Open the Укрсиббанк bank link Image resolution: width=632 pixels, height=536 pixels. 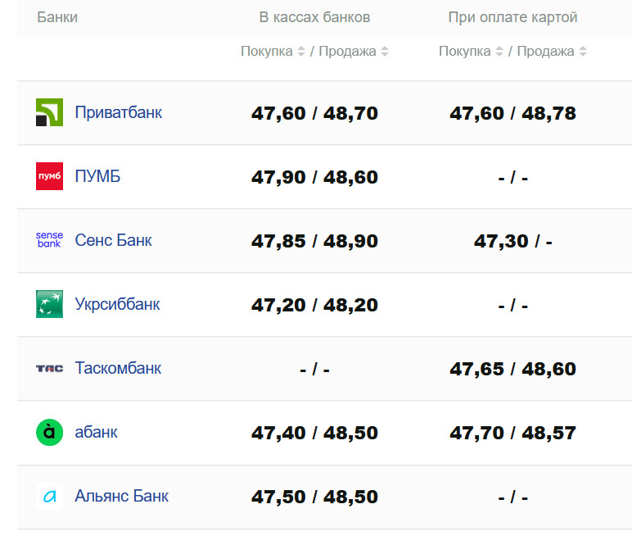(x=117, y=304)
